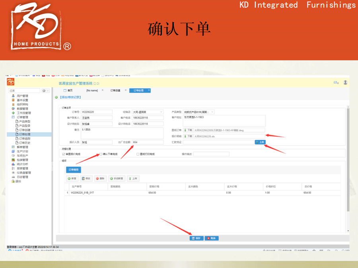The width and height of the screenshot is (358, 268).
Task: Click the 数据管理 pie chart icon
Action: click(x=13, y=108)
